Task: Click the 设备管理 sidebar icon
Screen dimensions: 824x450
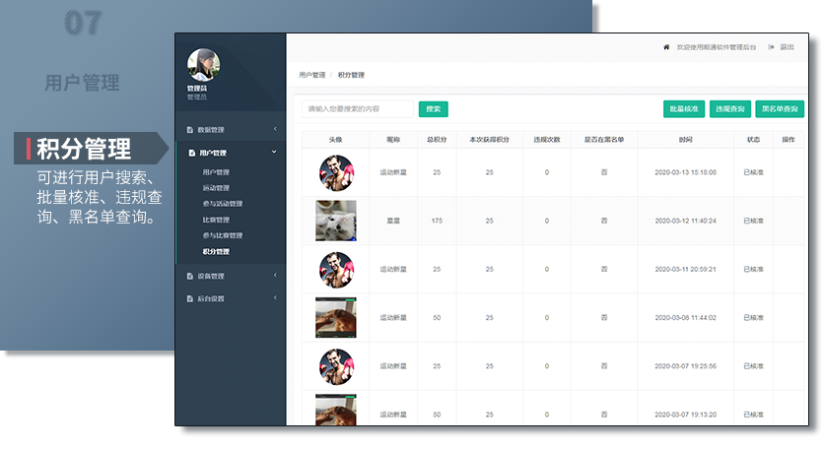Action: point(190,276)
